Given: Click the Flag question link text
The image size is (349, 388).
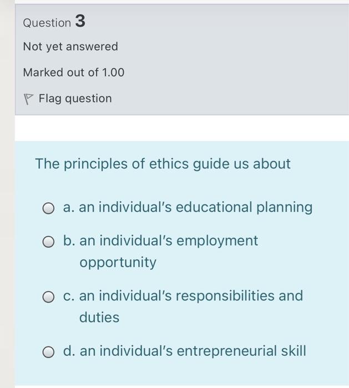Looking at the screenshot, I should [75, 99].
